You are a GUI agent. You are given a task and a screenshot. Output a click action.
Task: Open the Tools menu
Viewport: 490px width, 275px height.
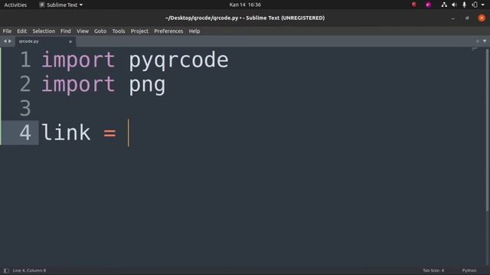click(x=119, y=31)
